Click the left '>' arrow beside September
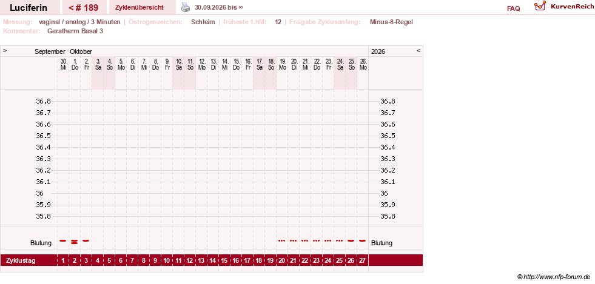The width and height of the screenshot is (595, 284). [x=5, y=50]
